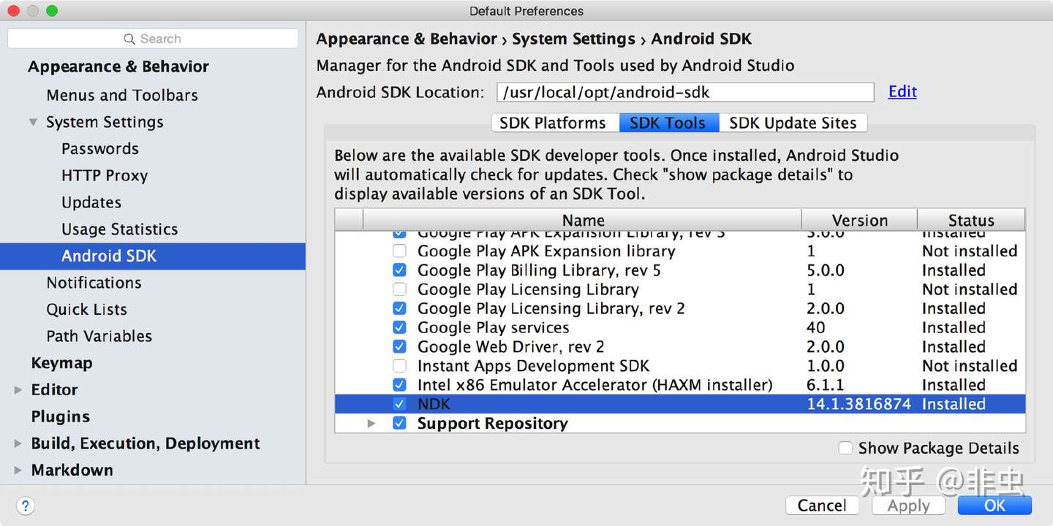
Task: Open Quick Lists settings
Action: tap(86, 310)
